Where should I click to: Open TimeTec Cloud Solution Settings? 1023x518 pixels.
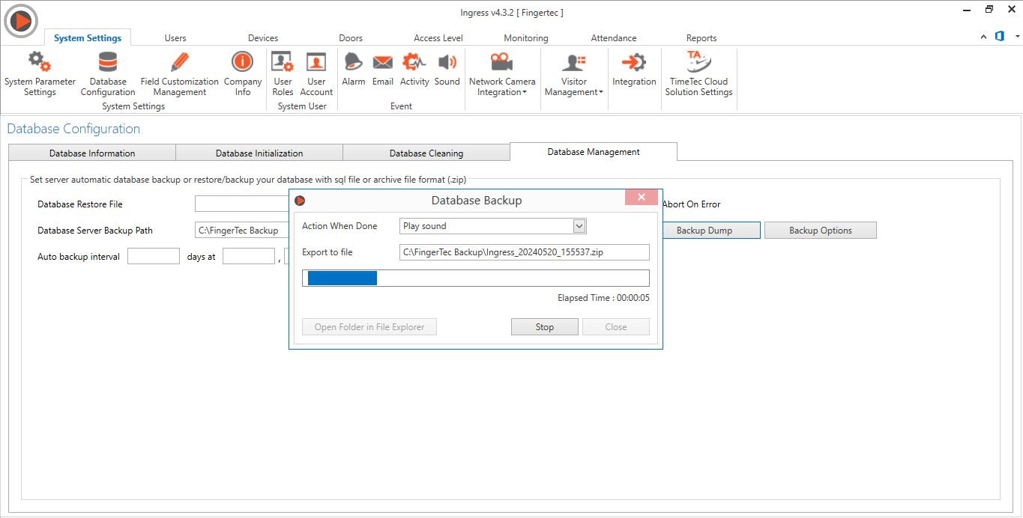tap(698, 74)
